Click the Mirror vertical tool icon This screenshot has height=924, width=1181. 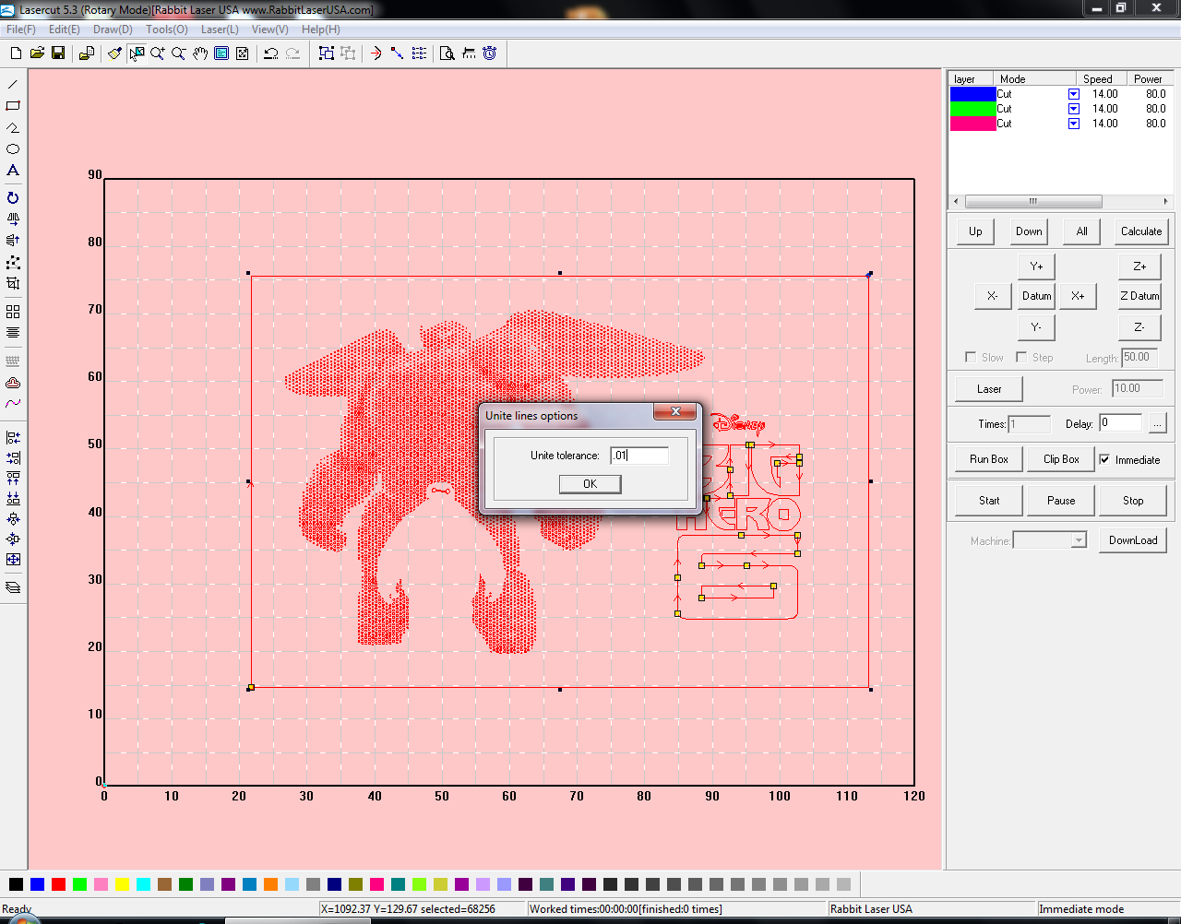(x=13, y=241)
